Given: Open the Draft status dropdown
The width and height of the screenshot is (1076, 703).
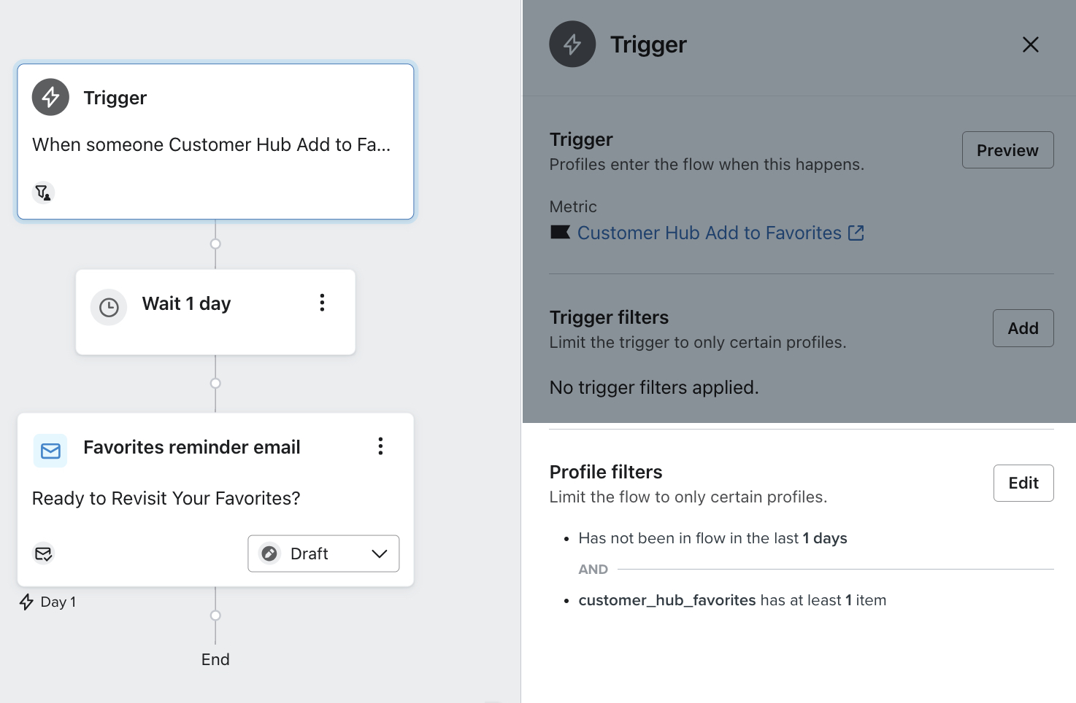Looking at the screenshot, I should pyautogui.click(x=323, y=554).
